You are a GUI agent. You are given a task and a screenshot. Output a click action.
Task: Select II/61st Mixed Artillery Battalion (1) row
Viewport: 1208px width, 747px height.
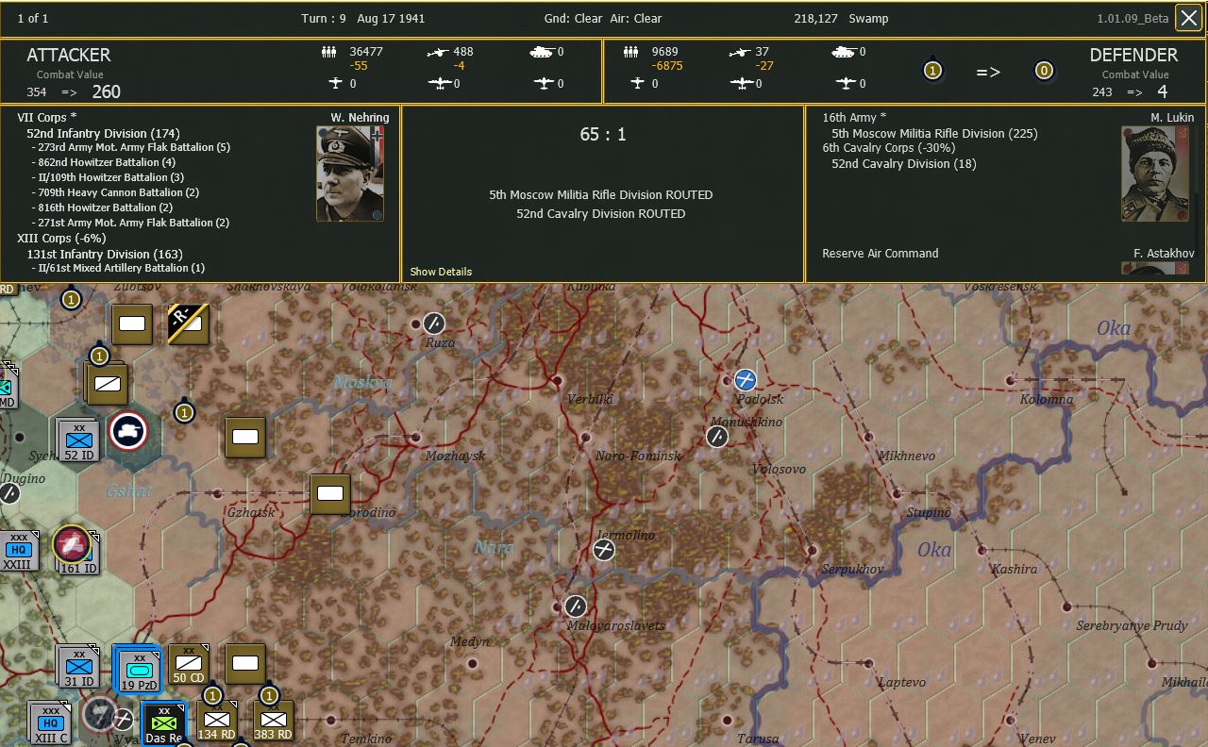[x=118, y=268]
